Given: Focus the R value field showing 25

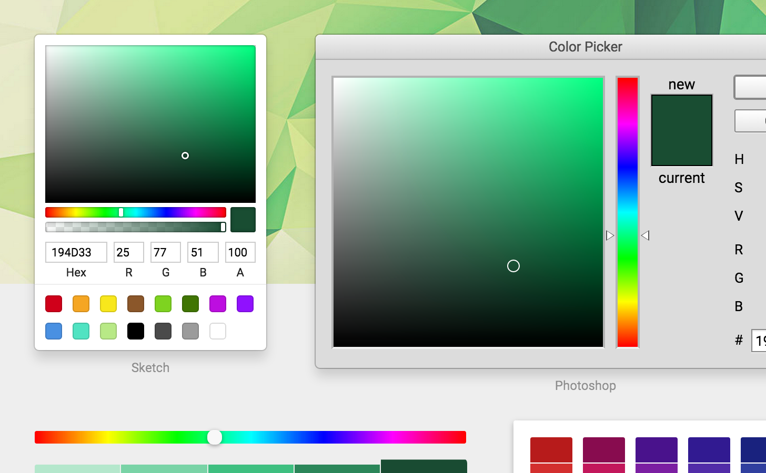Looking at the screenshot, I should coord(128,252).
